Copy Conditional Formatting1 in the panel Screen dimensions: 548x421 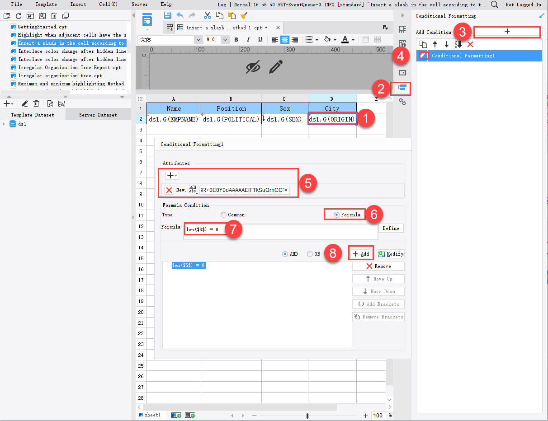pyautogui.click(x=424, y=44)
